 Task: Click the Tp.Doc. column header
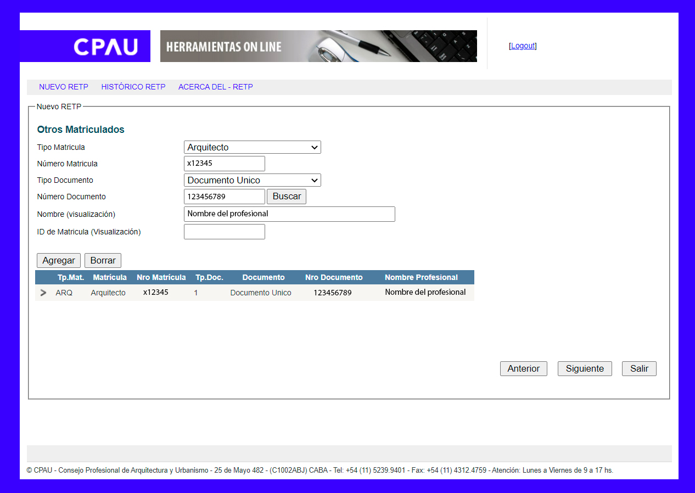pos(210,277)
